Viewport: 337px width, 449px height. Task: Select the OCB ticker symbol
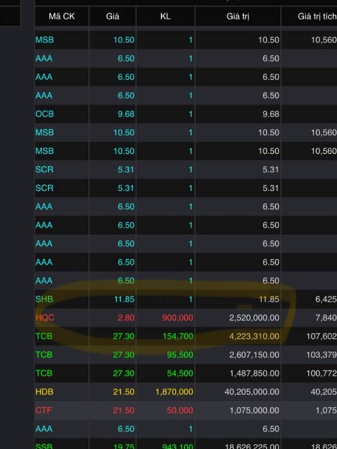point(44,114)
